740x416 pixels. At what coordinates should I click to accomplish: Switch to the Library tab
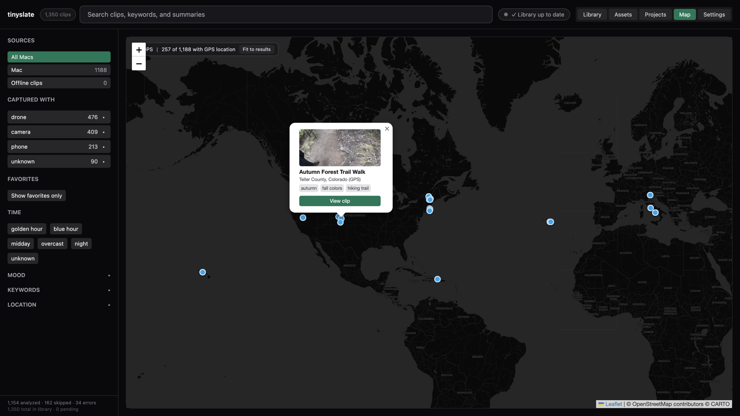[592, 14]
